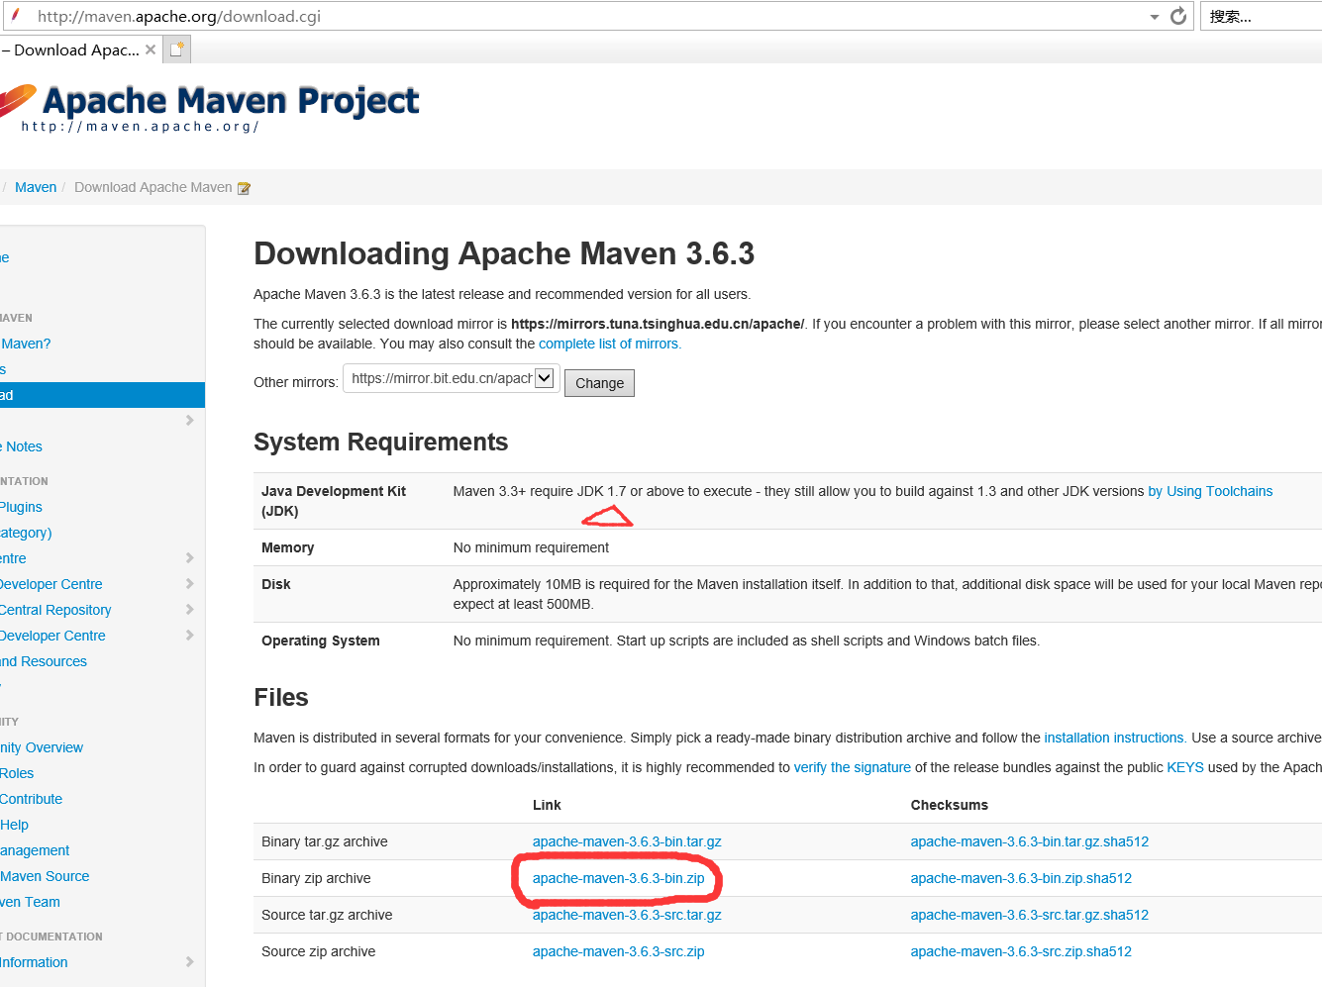Open Maven Source sidebar link
This screenshot has height=987, width=1322.
pos(45,876)
